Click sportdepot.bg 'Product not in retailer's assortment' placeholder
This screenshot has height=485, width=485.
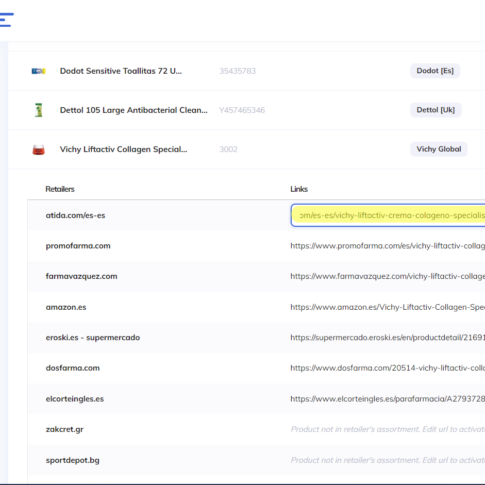coord(388,460)
